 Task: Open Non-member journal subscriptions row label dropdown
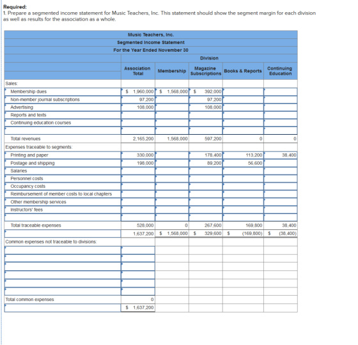tap(63, 100)
